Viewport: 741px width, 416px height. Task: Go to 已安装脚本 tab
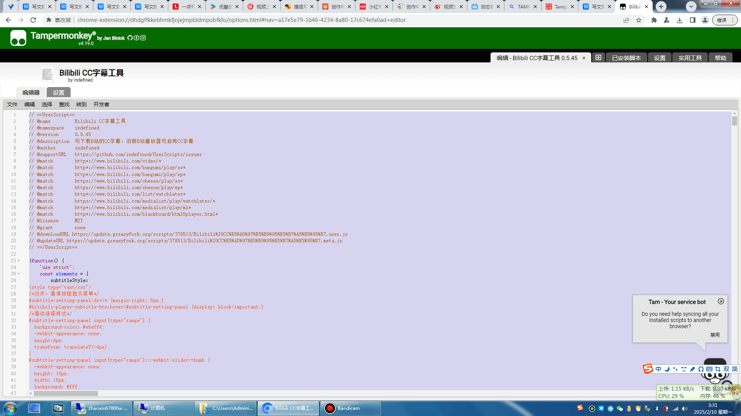(626, 58)
